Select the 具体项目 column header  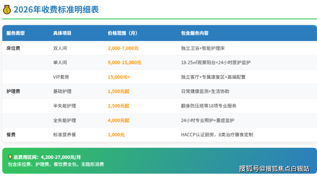coord(62,33)
